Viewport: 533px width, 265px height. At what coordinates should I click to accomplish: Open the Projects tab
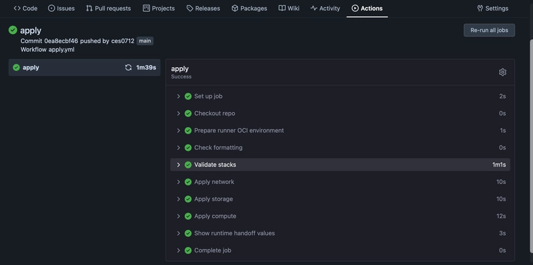[x=159, y=8]
